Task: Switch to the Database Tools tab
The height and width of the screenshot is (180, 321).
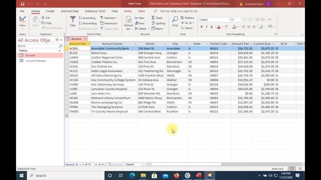Action: coord(95,11)
